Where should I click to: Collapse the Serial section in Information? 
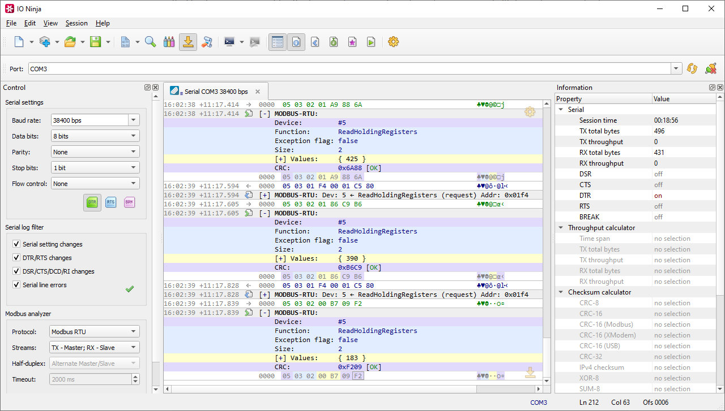point(560,110)
